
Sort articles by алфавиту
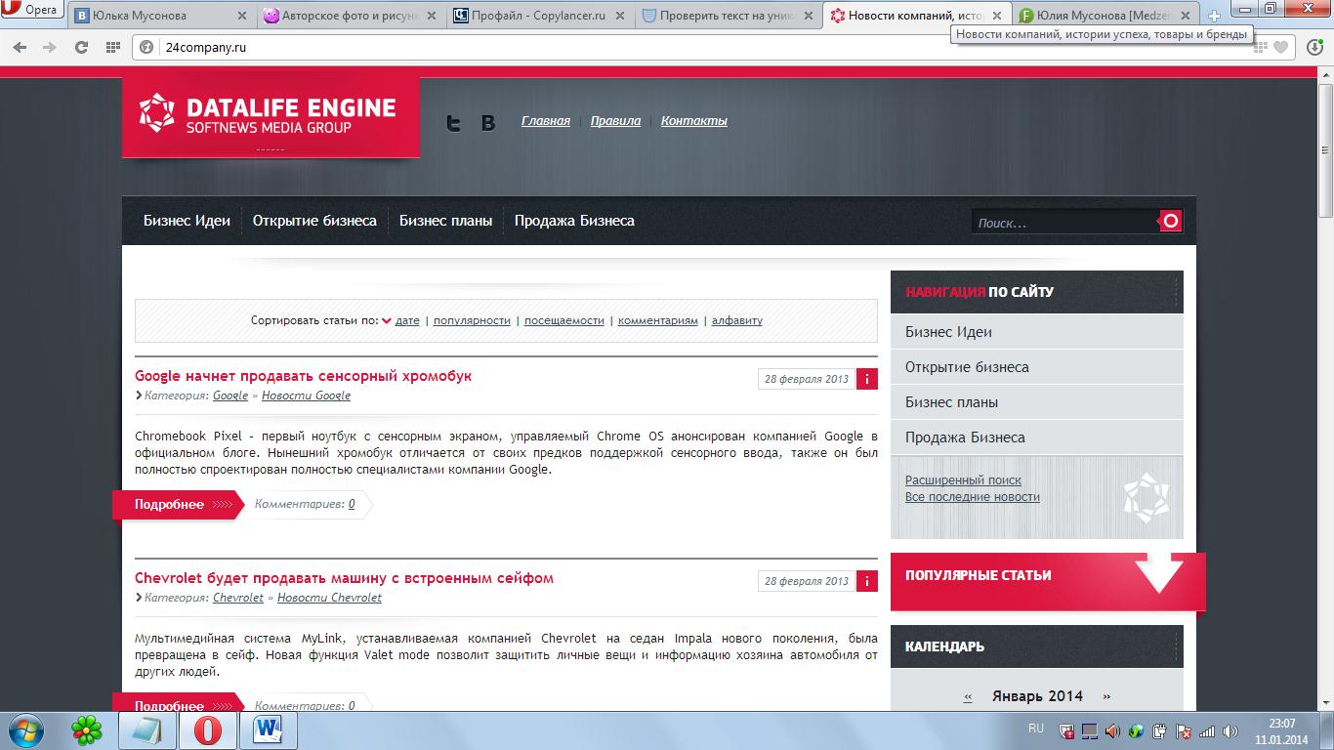[x=737, y=320]
